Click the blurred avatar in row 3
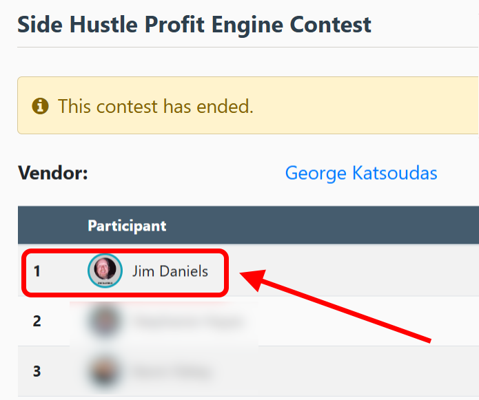479x400 pixels. pyautogui.click(x=105, y=371)
